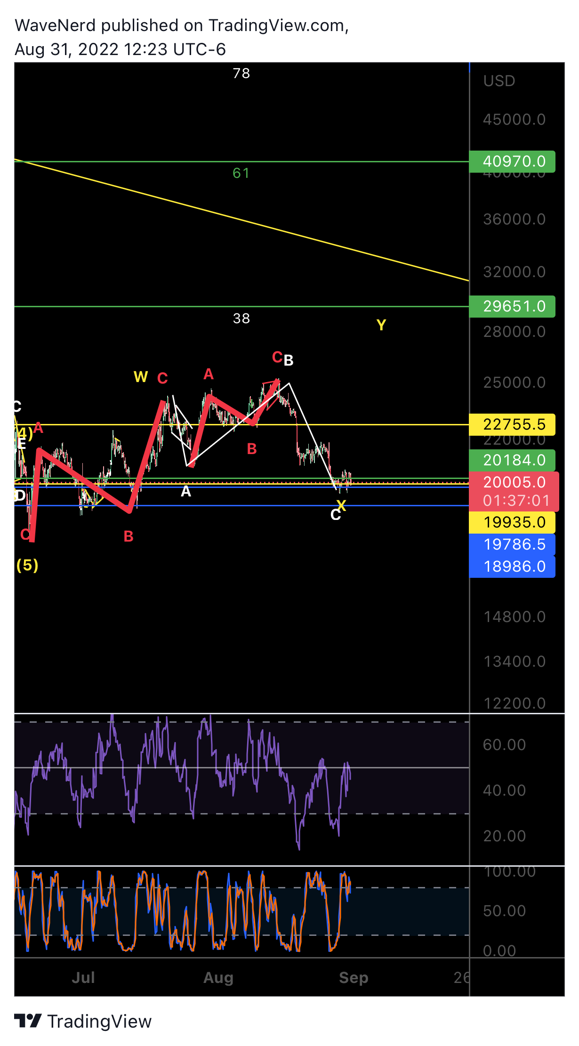Click the 12200.0 price axis value
Viewport: 579px width, 1046px height.
tap(514, 703)
